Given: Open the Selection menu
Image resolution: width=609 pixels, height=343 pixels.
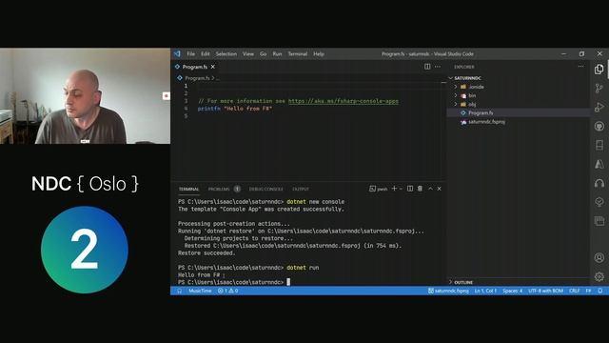Looking at the screenshot, I should pyautogui.click(x=226, y=54).
